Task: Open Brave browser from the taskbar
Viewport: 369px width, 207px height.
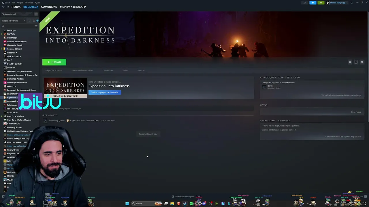Action: click(x=178, y=204)
